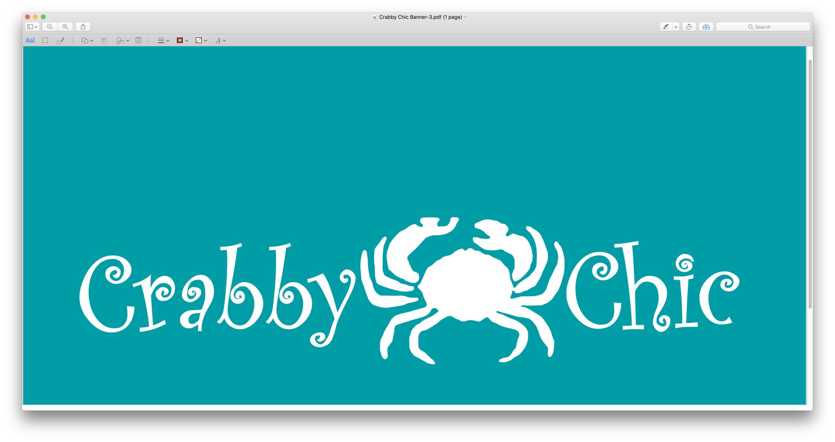Hide the Markup toolbar via toolbox button

(706, 27)
